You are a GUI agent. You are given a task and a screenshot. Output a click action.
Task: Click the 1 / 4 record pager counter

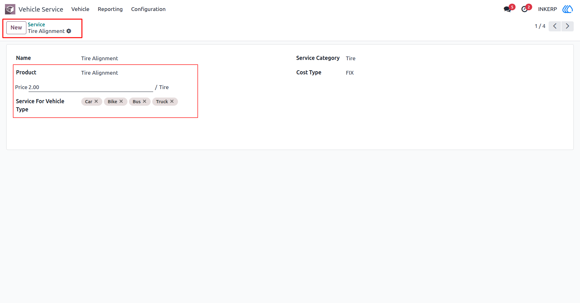pos(540,26)
